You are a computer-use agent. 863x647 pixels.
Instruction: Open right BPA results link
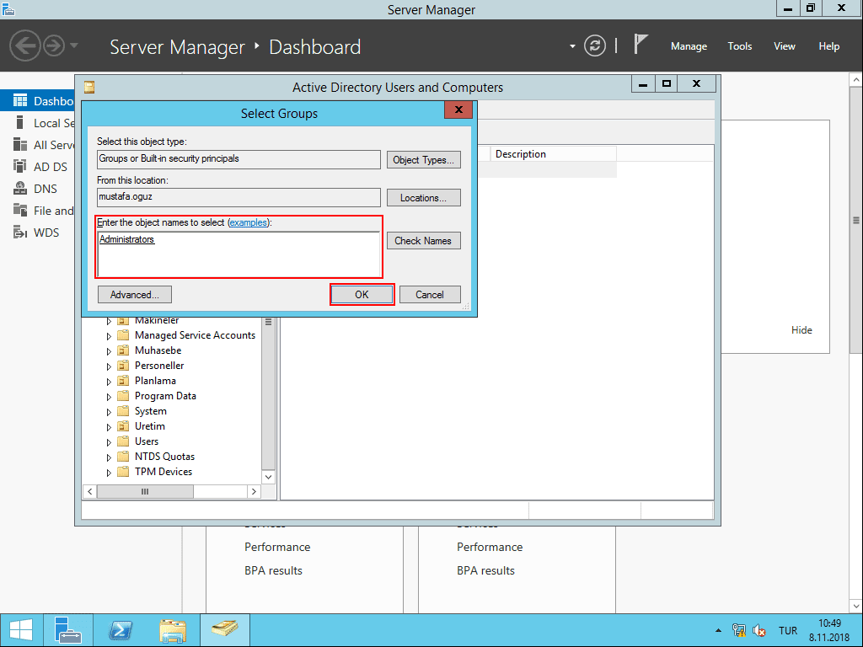(x=486, y=570)
